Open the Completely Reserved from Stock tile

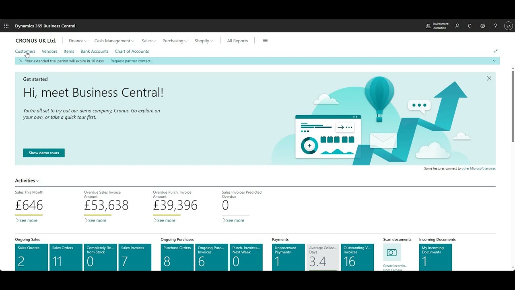pos(101,257)
